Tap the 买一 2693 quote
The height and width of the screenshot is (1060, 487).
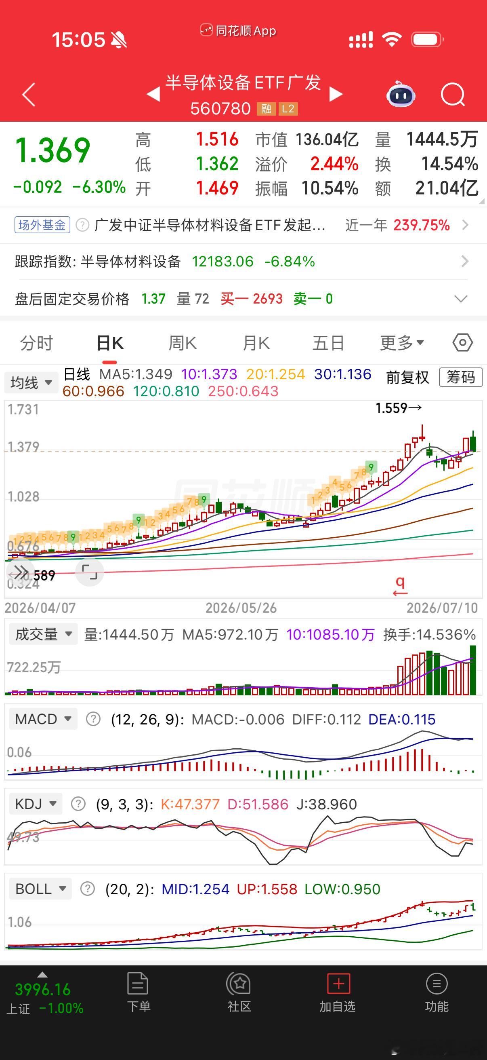[x=252, y=299]
